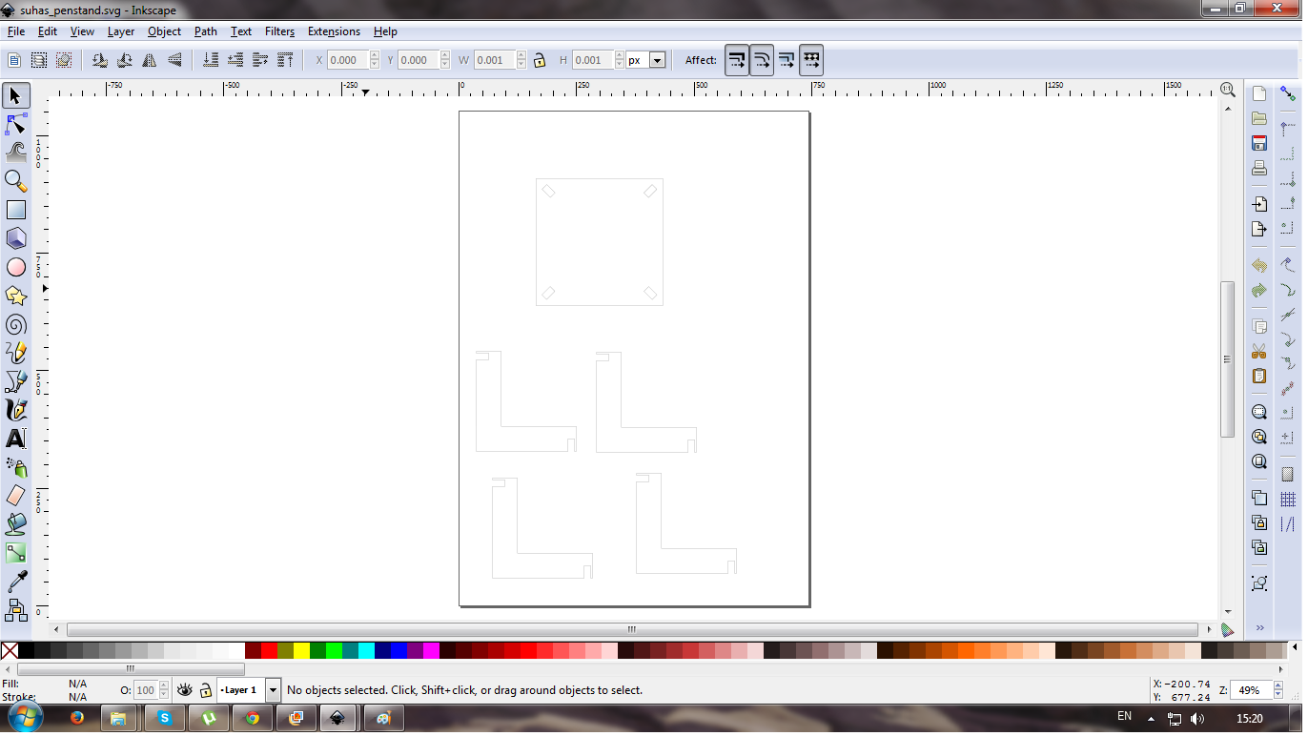
Task: Adjust opacity O spinner arrows
Action: pyautogui.click(x=164, y=690)
